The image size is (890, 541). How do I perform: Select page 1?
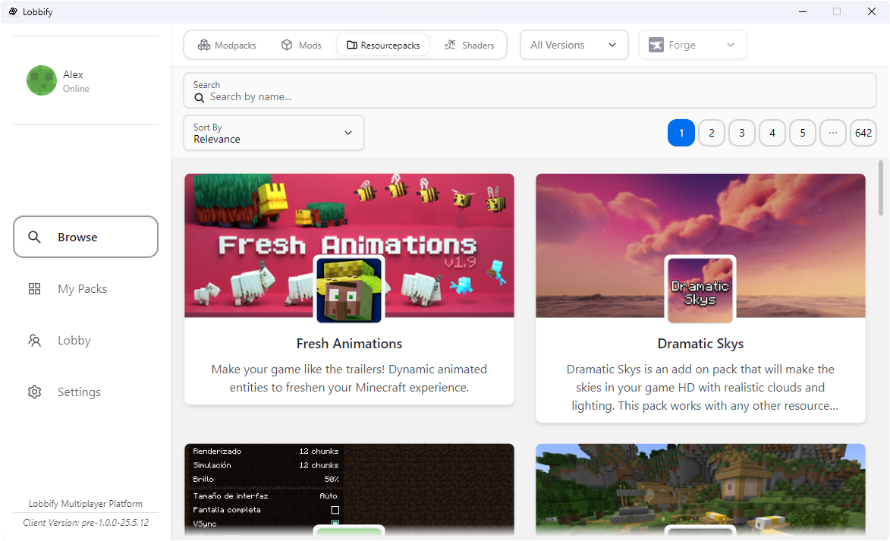click(681, 133)
